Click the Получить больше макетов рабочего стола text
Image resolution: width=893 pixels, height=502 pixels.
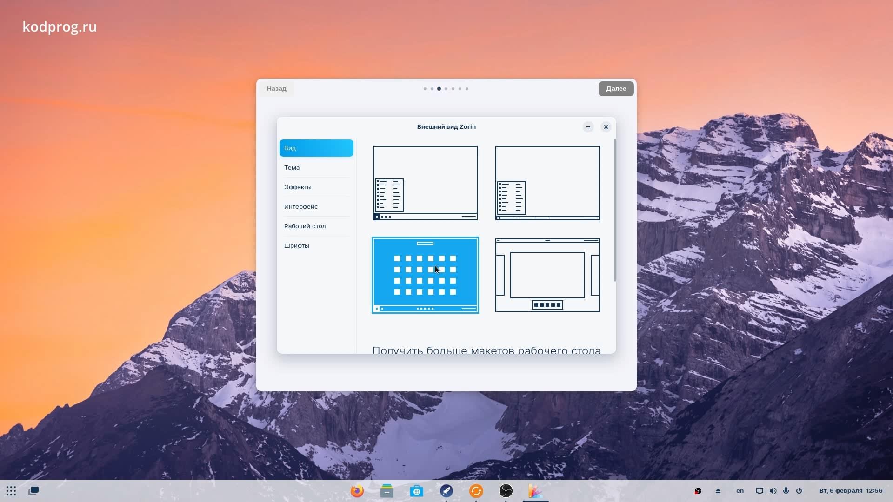[486, 350]
